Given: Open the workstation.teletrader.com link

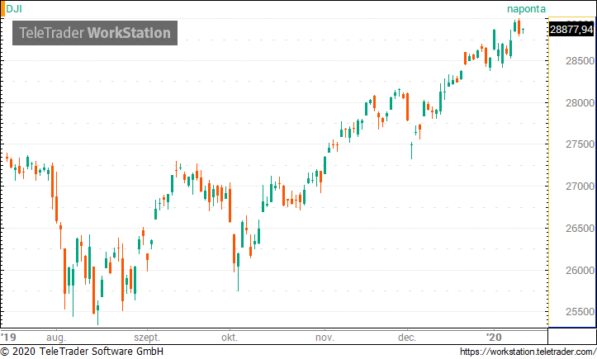Looking at the screenshot, I should click(x=528, y=352).
